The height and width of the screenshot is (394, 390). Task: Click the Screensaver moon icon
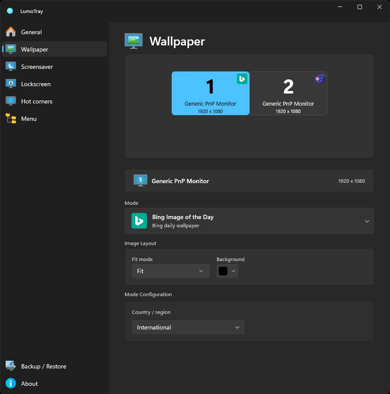(11, 67)
